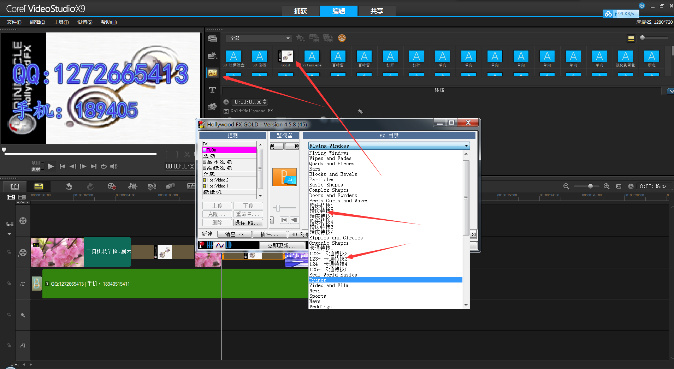Click the 立即更新... button
Viewport: 674px width, 369px height.
[282, 245]
